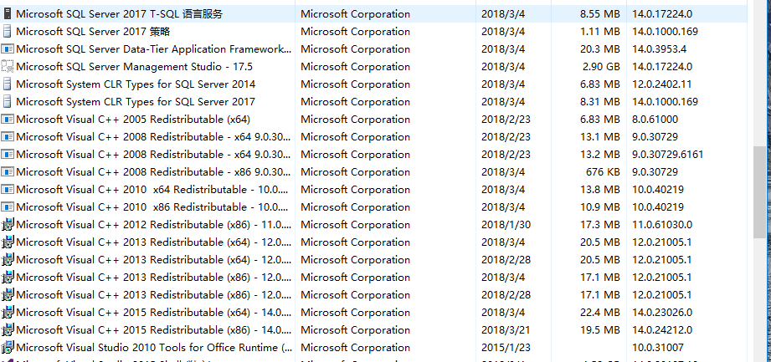Click the Visual C++ 2010 x64 Redistributable icon
This screenshot has height=362, width=771.
[8, 190]
